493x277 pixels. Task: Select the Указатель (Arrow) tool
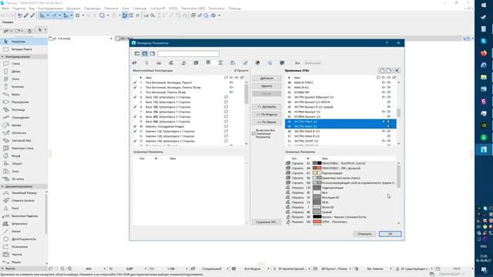[24, 42]
